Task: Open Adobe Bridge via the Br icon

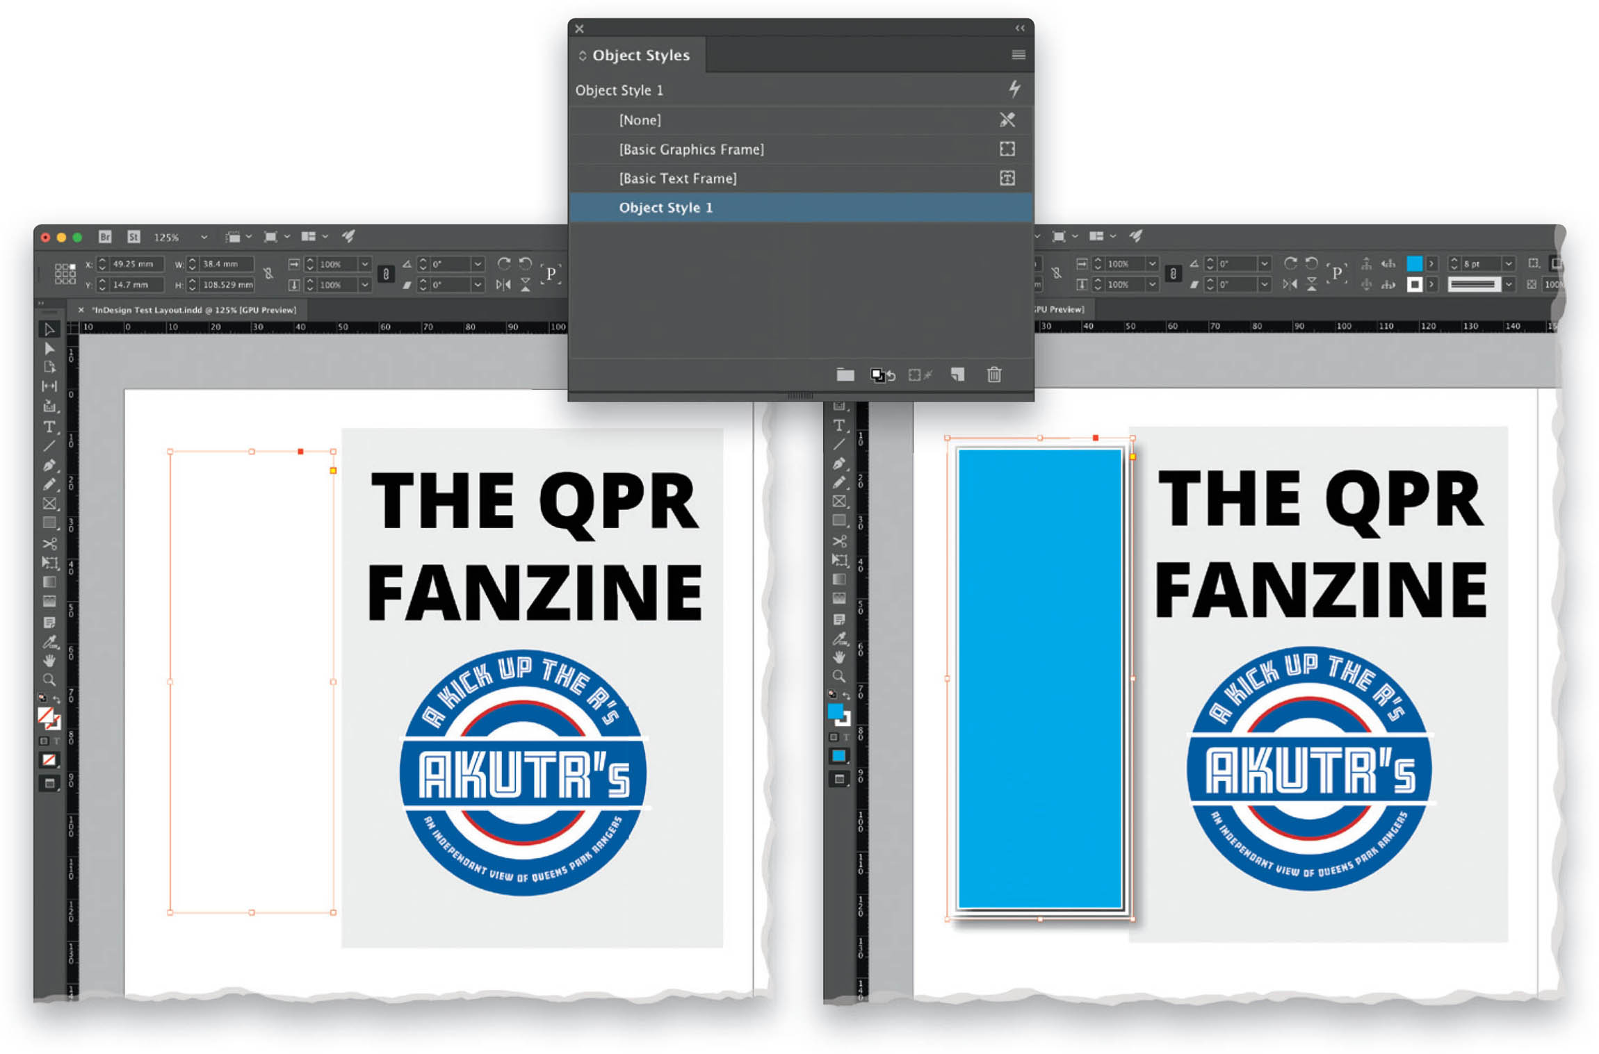Action: (x=105, y=237)
